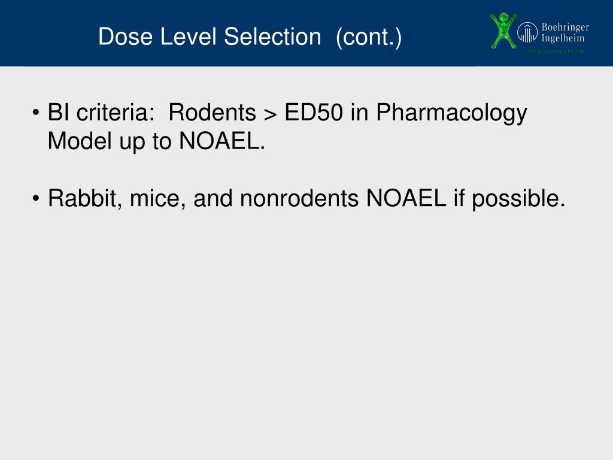Click the greater-than symbol before ED50
Screen dimensions: 613x460
point(270,114)
